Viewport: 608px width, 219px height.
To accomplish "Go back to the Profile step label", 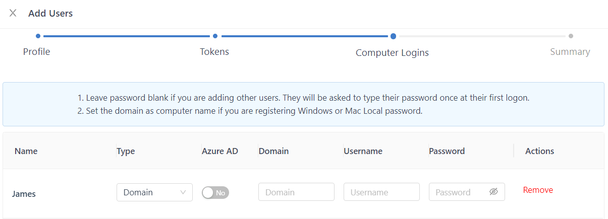I will [37, 51].
